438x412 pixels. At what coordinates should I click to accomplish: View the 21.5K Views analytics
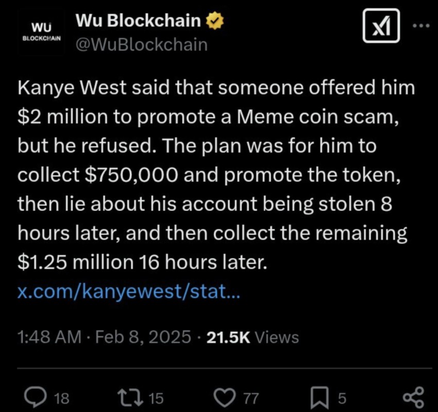tap(252, 337)
